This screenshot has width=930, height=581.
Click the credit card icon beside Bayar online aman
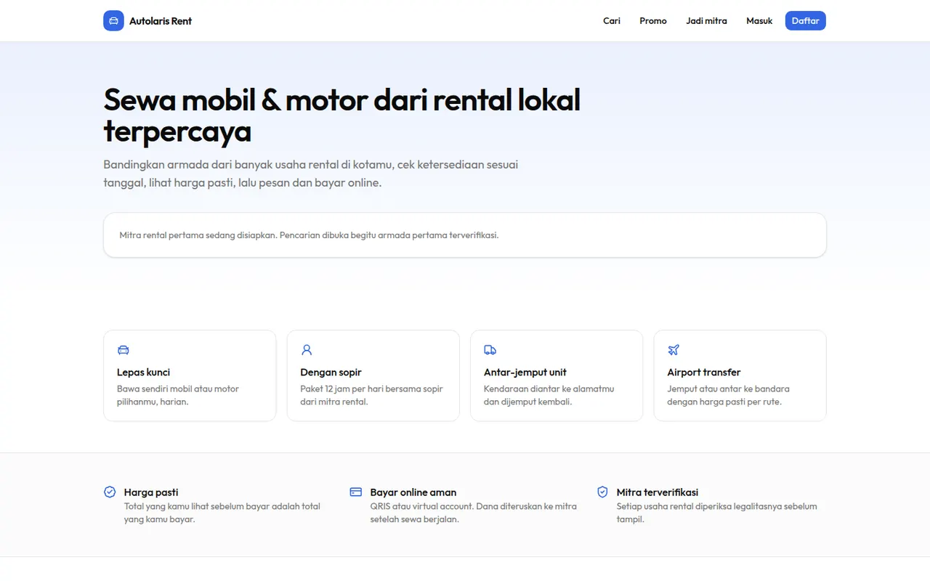[356, 492]
